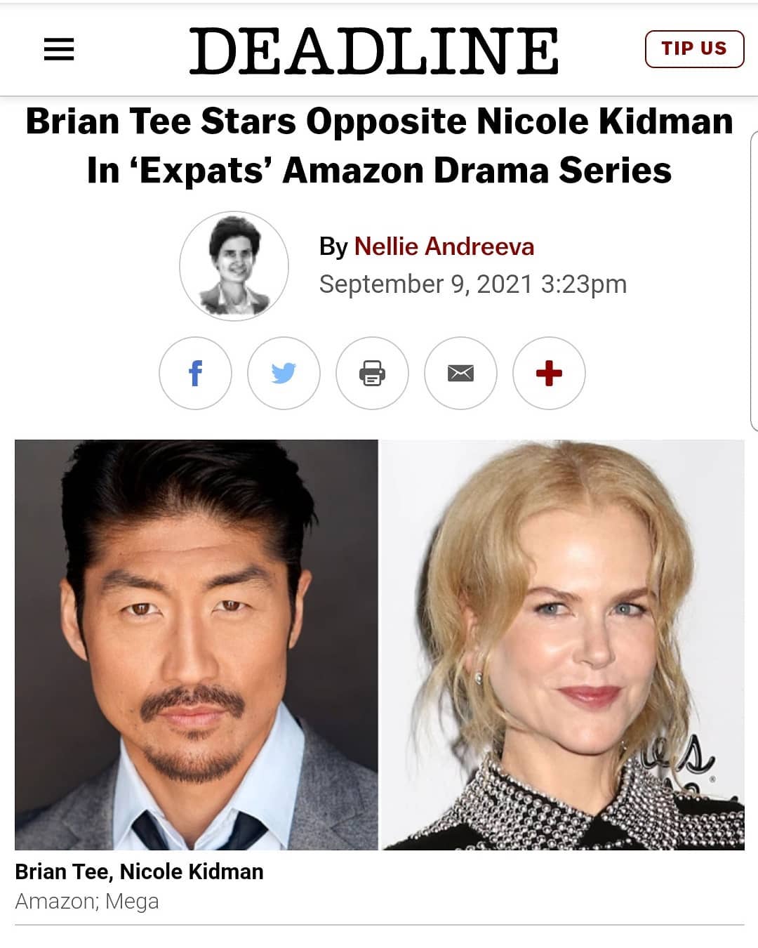Image resolution: width=758 pixels, height=948 pixels.
Task: Click the 'Amazon; Mega' photo credit
Action: (x=87, y=901)
